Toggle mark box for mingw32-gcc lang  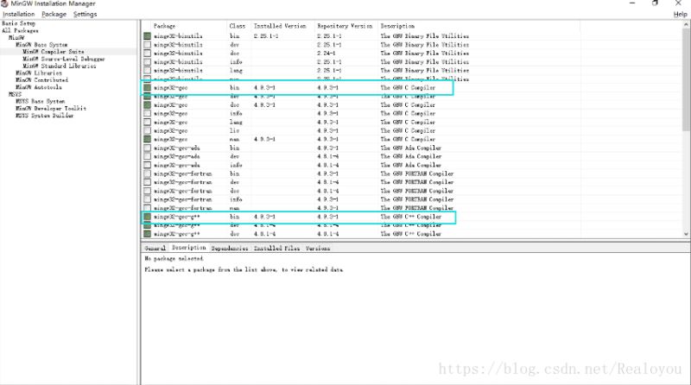pos(147,122)
